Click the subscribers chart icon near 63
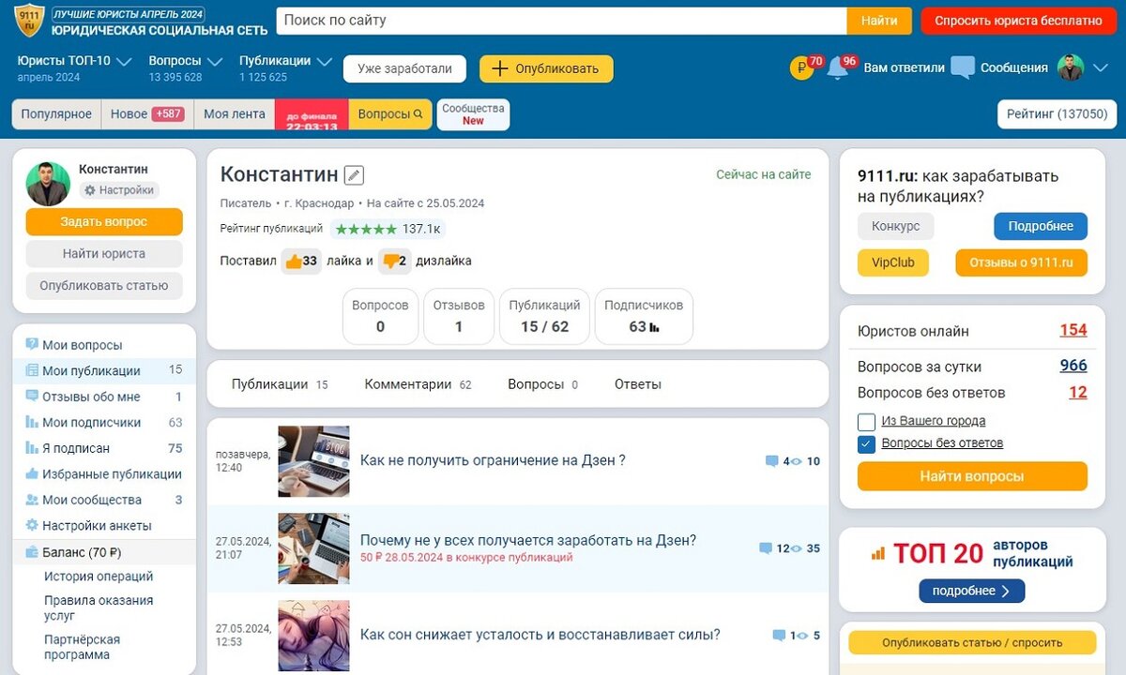This screenshot has height=675, width=1126. click(x=654, y=327)
